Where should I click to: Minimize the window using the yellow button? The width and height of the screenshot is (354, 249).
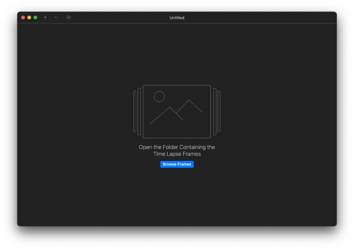(x=29, y=17)
